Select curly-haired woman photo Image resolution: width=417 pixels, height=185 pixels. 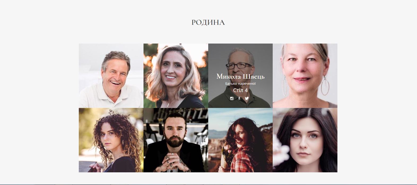[111, 140]
